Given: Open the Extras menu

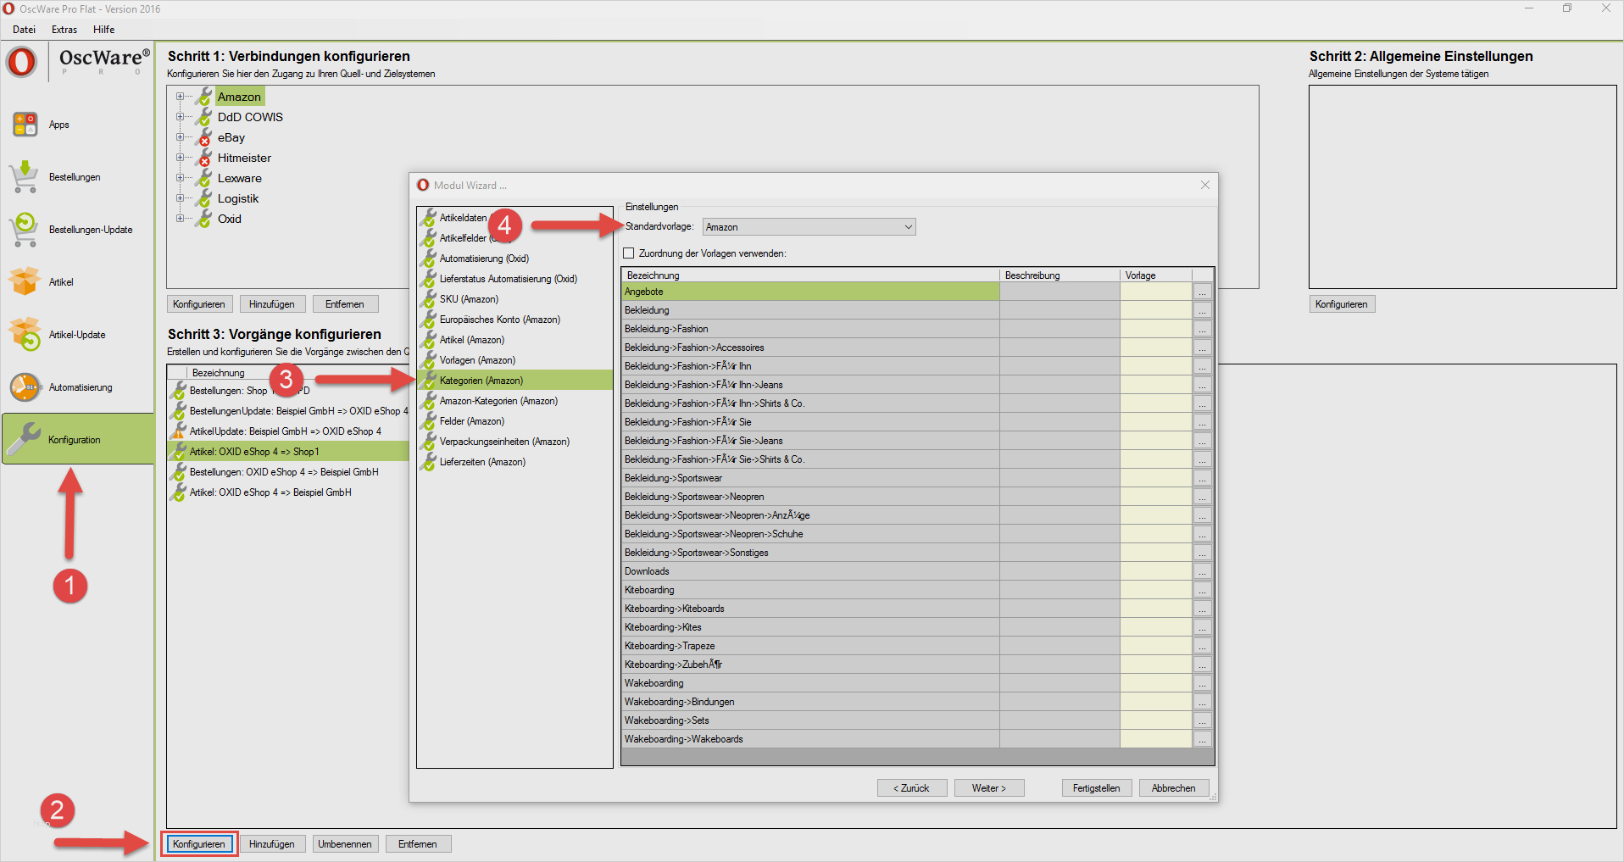Looking at the screenshot, I should point(64,30).
